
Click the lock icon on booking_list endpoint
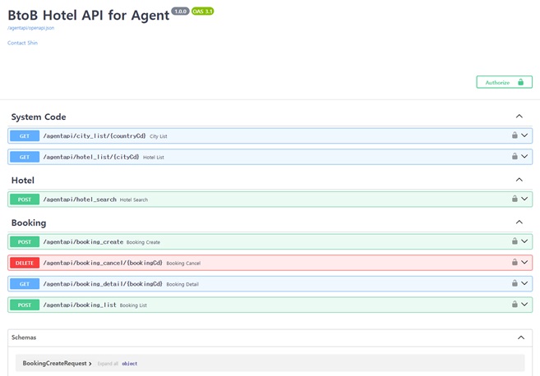pos(515,304)
